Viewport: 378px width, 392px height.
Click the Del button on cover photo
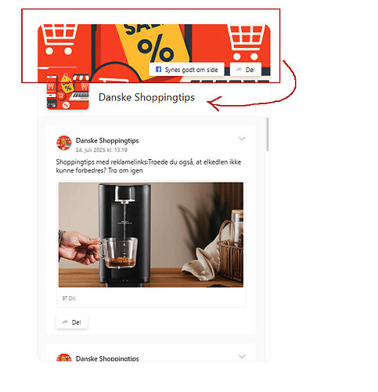pos(246,70)
